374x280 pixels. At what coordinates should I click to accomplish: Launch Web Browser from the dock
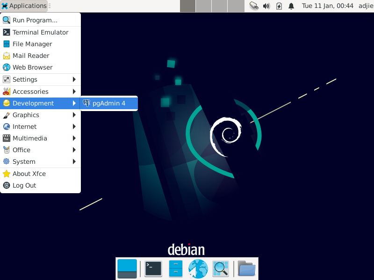pyautogui.click(x=198, y=269)
